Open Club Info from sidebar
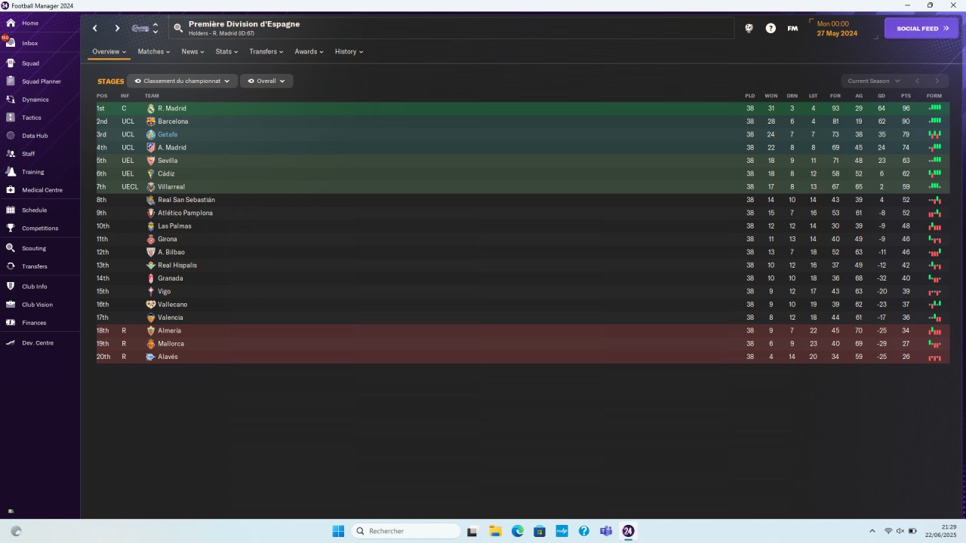Viewport: 966px width, 543px height. pos(35,287)
